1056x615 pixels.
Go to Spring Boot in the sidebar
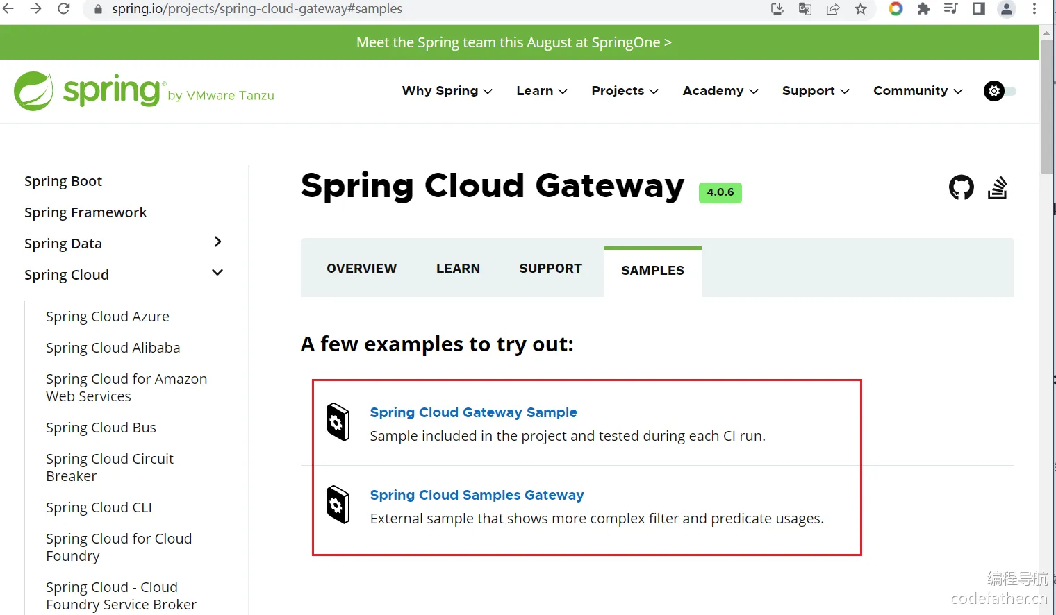point(63,181)
